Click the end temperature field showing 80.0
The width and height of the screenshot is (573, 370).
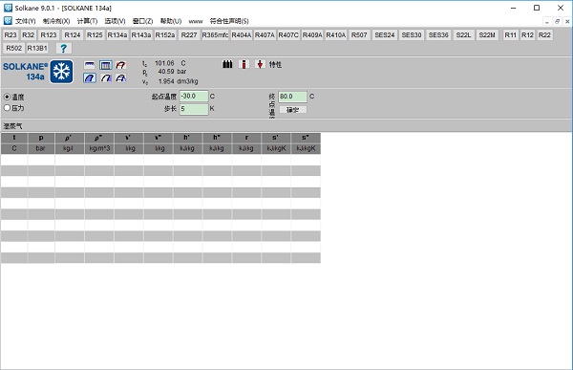click(x=292, y=97)
